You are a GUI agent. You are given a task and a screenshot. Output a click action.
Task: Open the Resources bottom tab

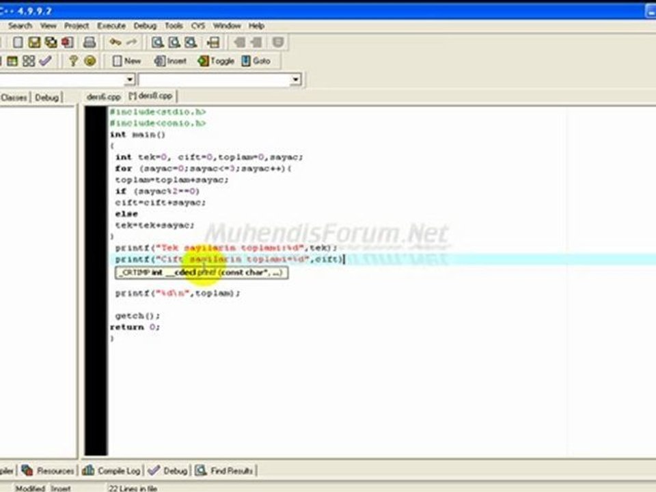click(x=48, y=471)
